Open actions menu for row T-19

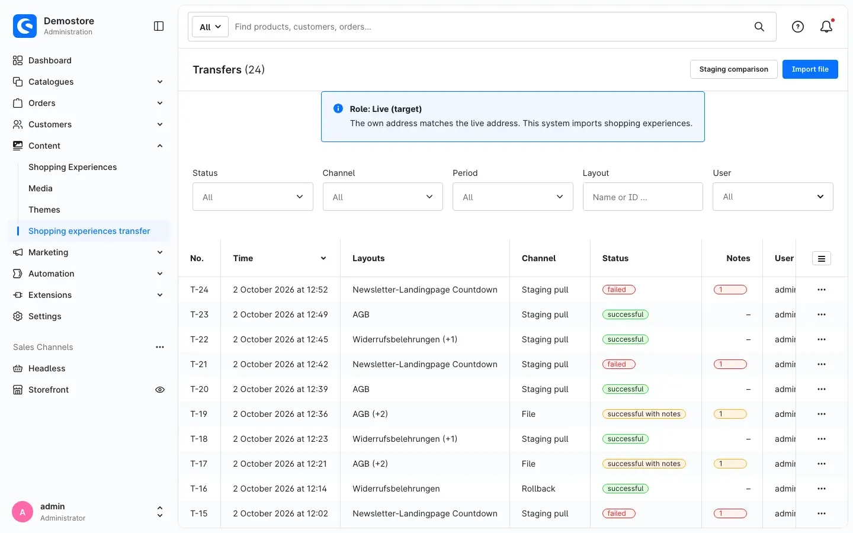coord(822,414)
